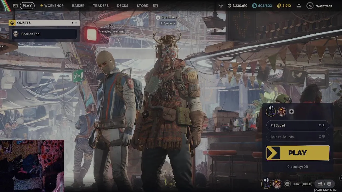Open CHAT (HOLD)

(302, 184)
